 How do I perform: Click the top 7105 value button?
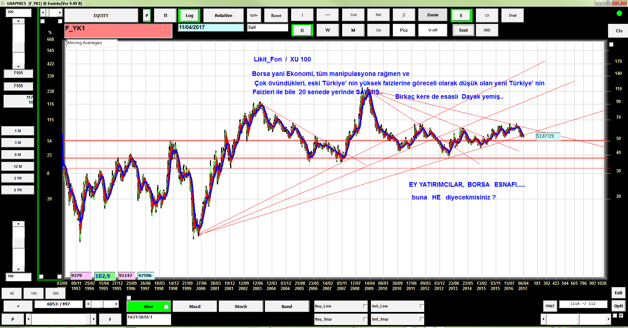tap(18, 73)
